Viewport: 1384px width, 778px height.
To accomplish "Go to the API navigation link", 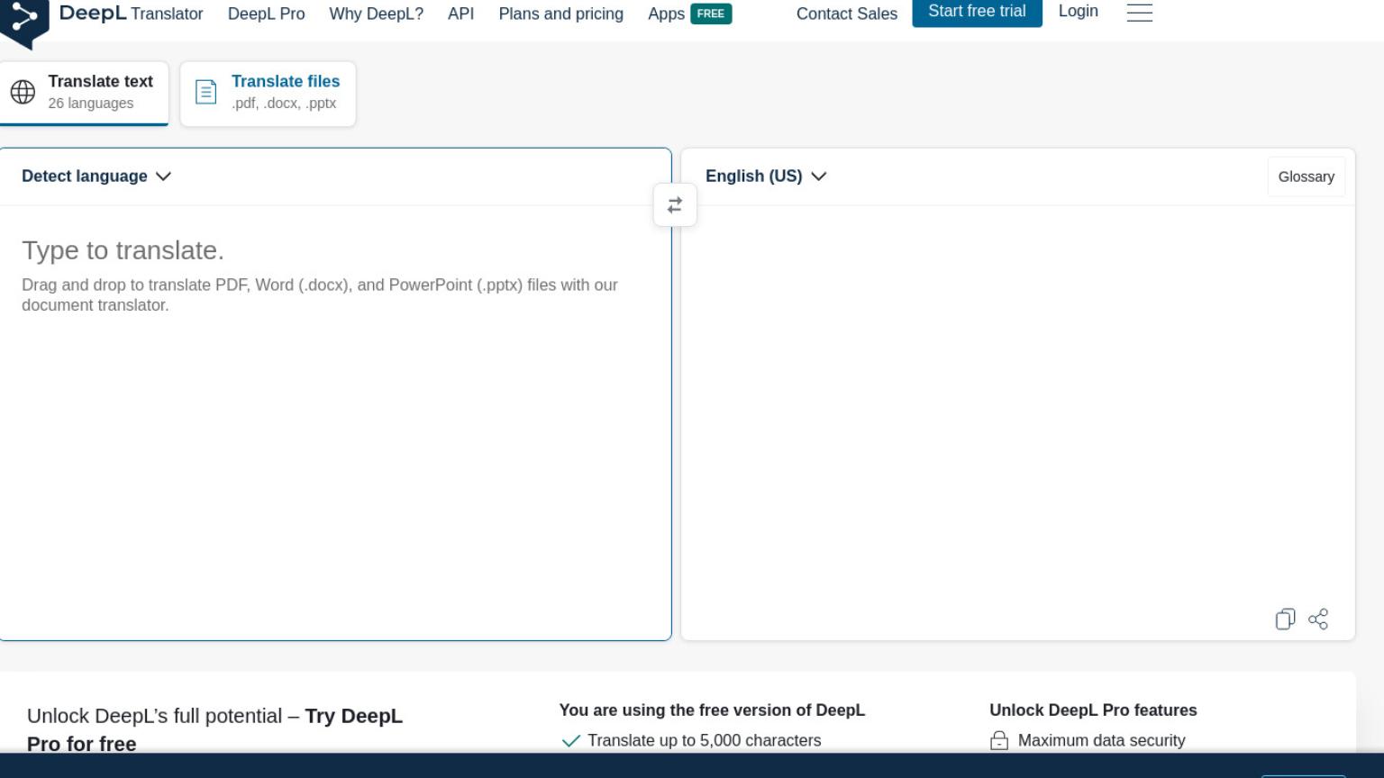I will pyautogui.click(x=460, y=14).
